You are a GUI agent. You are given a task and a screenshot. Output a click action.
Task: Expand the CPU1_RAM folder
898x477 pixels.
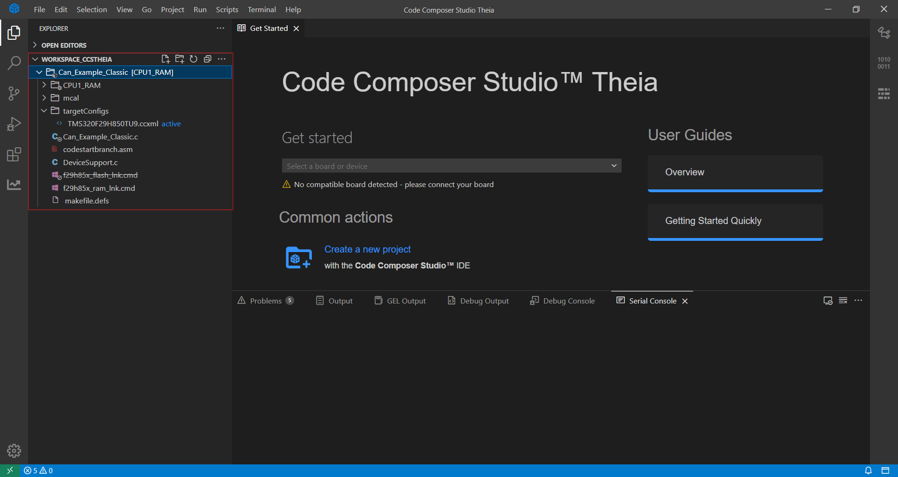pyautogui.click(x=44, y=85)
